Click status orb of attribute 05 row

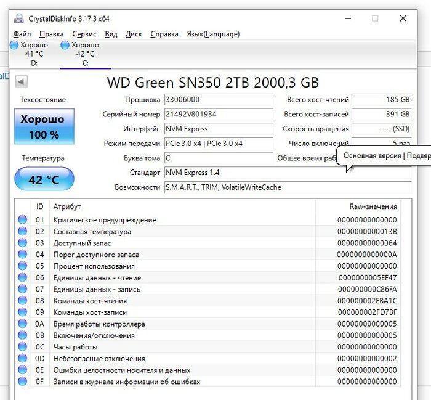pos(23,266)
